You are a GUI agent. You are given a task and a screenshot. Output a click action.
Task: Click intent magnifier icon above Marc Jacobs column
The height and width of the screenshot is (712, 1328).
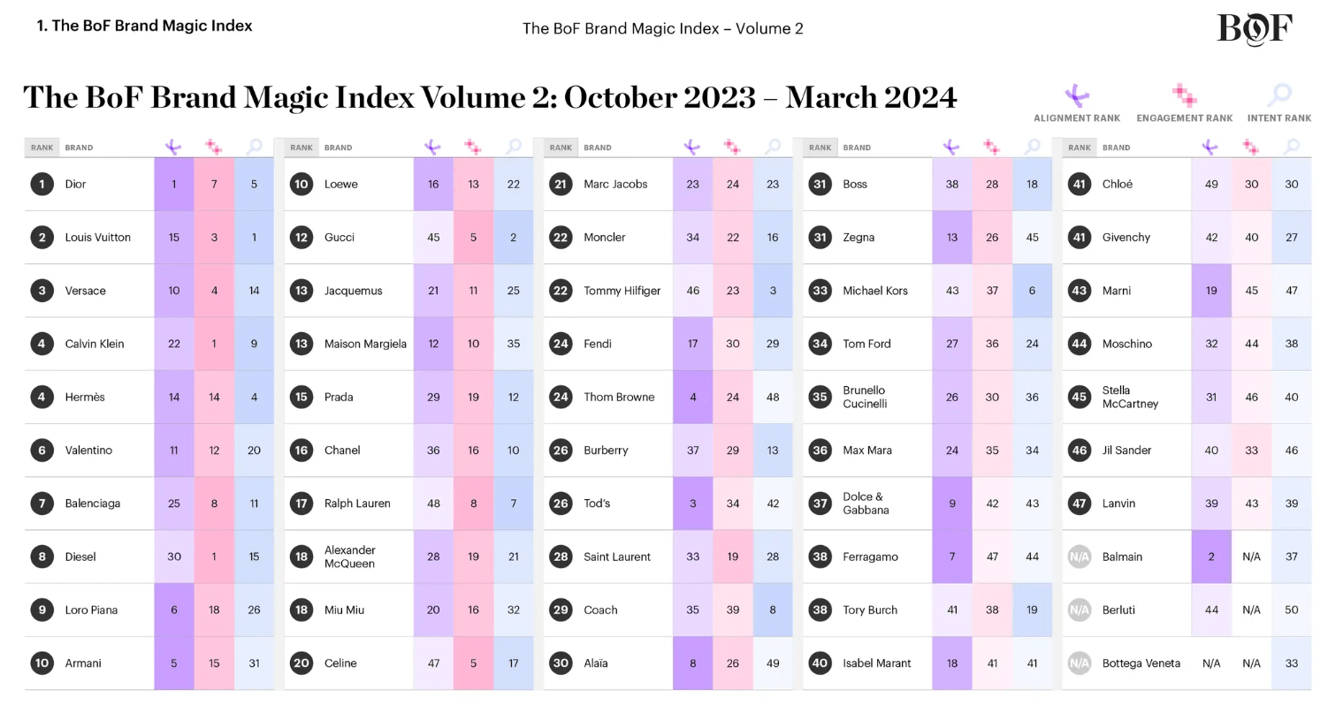pyautogui.click(x=773, y=148)
